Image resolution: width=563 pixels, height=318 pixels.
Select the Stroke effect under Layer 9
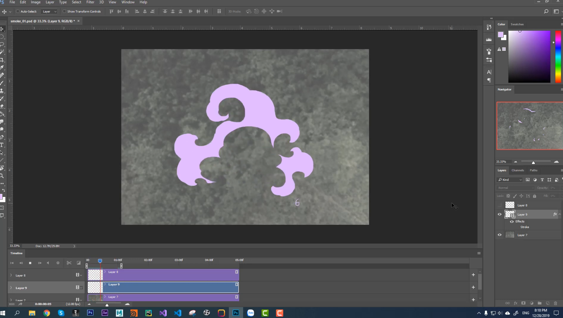[x=524, y=227]
